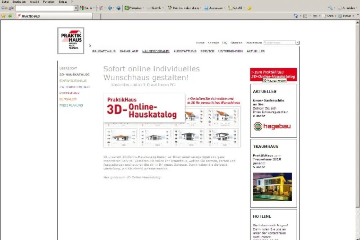Screen dimensions: 360x240
Task: Click the Google Suche search button
Action: coord(86,8)
